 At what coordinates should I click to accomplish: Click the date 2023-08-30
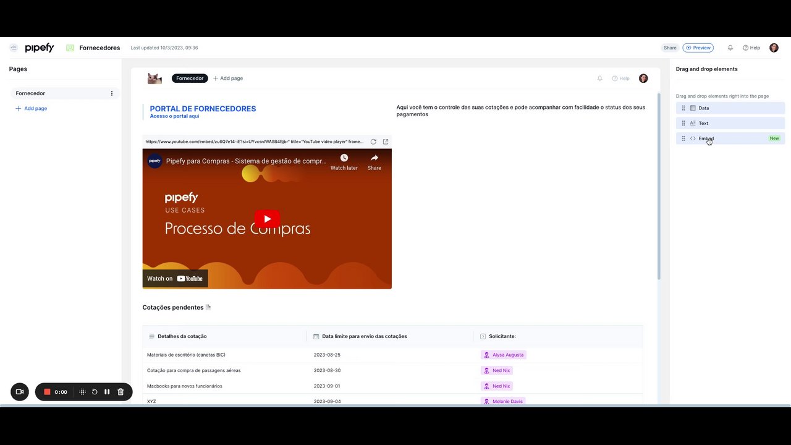[x=327, y=370]
